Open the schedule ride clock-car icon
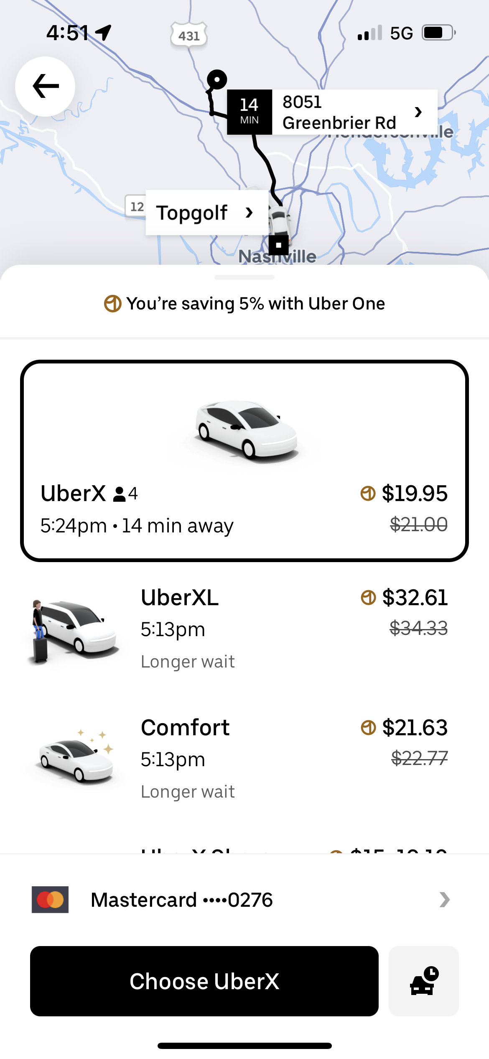Image resolution: width=489 pixels, height=1059 pixels. (x=424, y=981)
